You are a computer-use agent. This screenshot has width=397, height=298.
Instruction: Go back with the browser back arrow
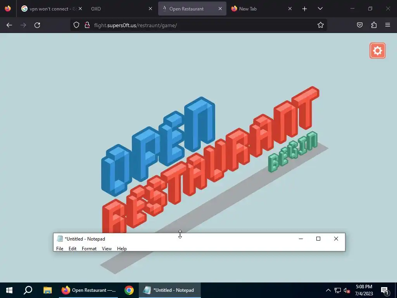(x=9, y=25)
